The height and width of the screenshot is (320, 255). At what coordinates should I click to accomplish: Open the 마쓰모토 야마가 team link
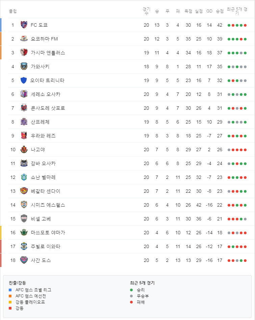tap(48, 233)
